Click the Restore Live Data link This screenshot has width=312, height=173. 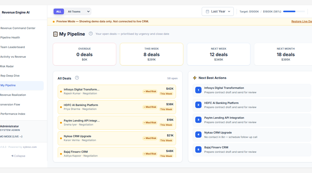[x=302, y=22]
